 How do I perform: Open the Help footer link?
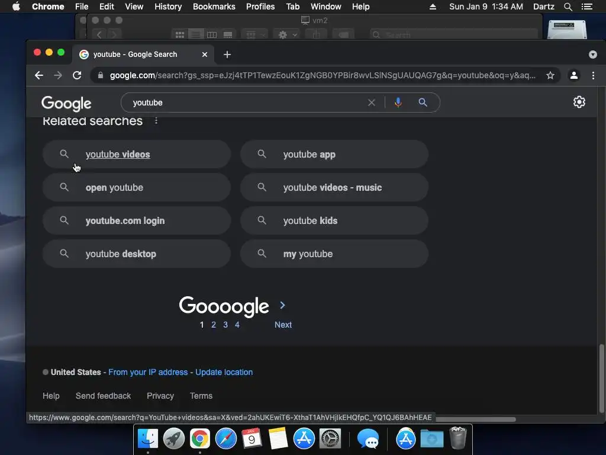(51, 396)
